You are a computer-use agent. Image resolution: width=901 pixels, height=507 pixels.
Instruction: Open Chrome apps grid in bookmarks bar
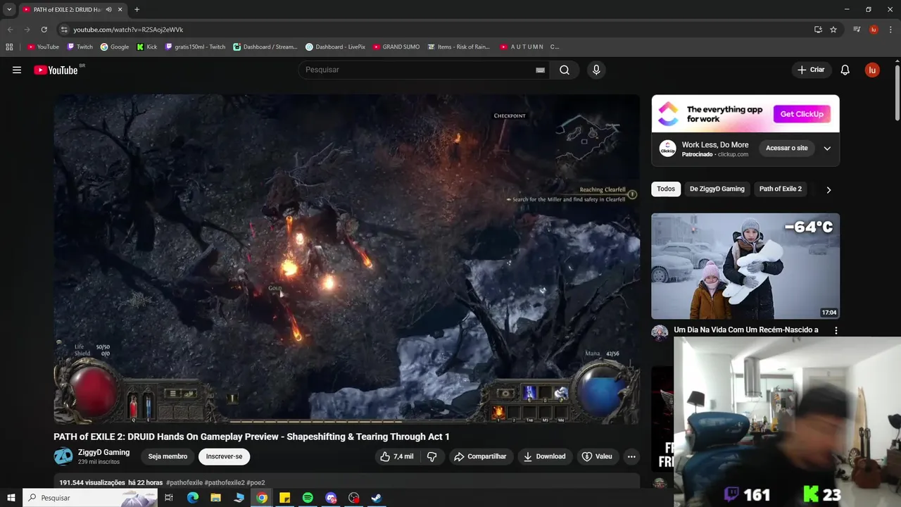point(9,47)
